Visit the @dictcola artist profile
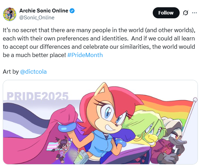The height and width of the screenshot is (168, 201). coord(33,72)
